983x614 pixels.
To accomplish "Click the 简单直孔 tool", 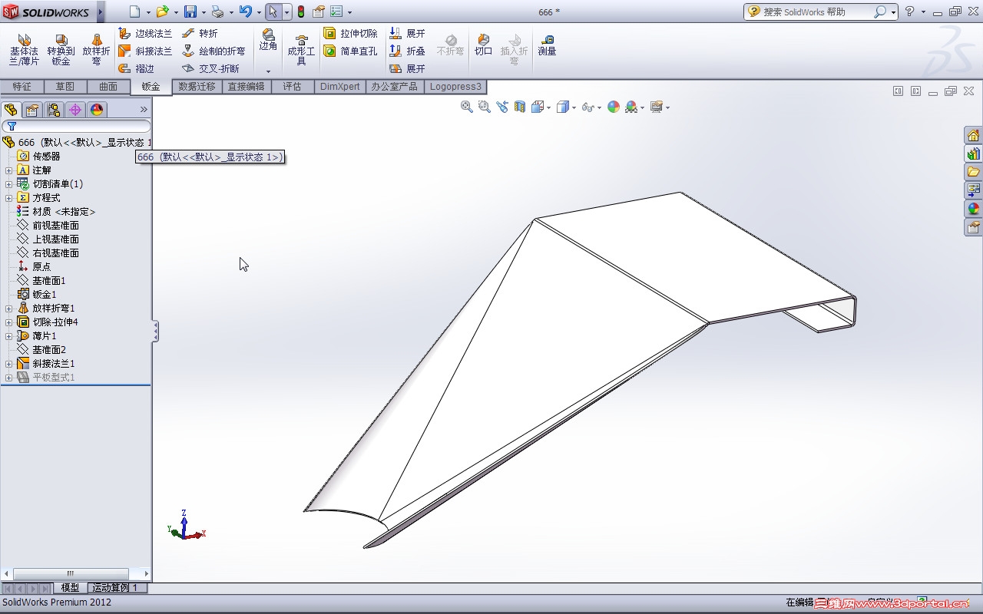I will 350,51.
